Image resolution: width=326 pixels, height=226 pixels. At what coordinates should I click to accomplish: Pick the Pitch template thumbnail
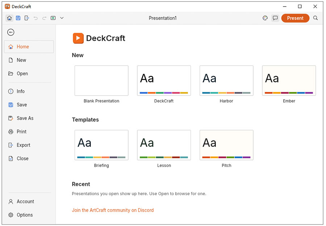click(x=226, y=145)
